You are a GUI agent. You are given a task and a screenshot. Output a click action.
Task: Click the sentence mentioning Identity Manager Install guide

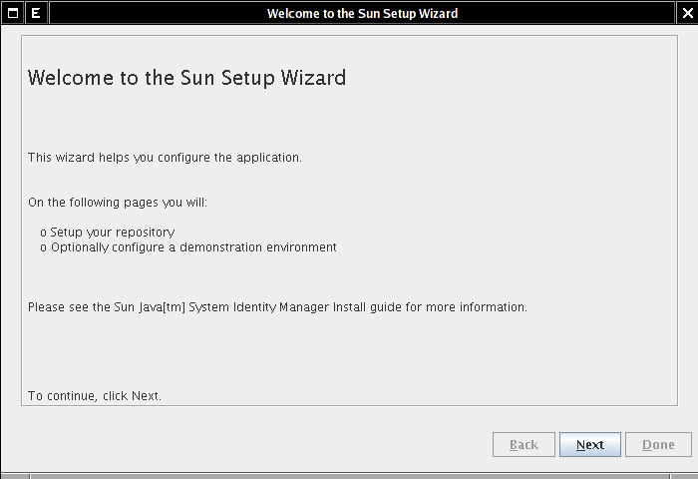tap(277, 307)
